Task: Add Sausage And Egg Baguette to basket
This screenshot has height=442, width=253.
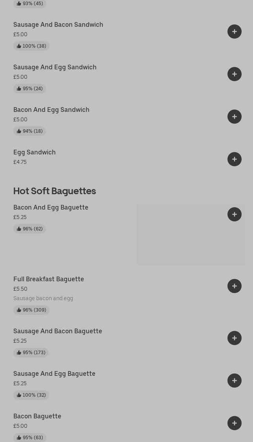Action: coord(235,381)
